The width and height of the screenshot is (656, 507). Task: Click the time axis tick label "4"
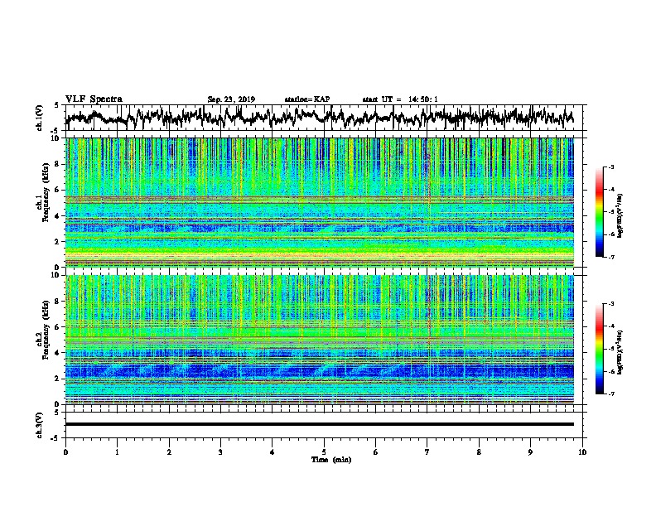pyautogui.click(x=273, y=452)
